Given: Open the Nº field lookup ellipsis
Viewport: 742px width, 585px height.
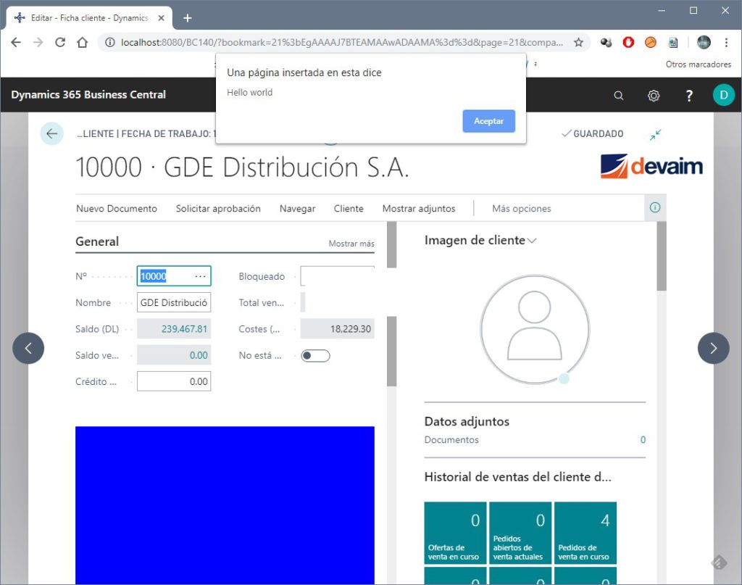Looking at the screenshot, I should pos(200,276).
